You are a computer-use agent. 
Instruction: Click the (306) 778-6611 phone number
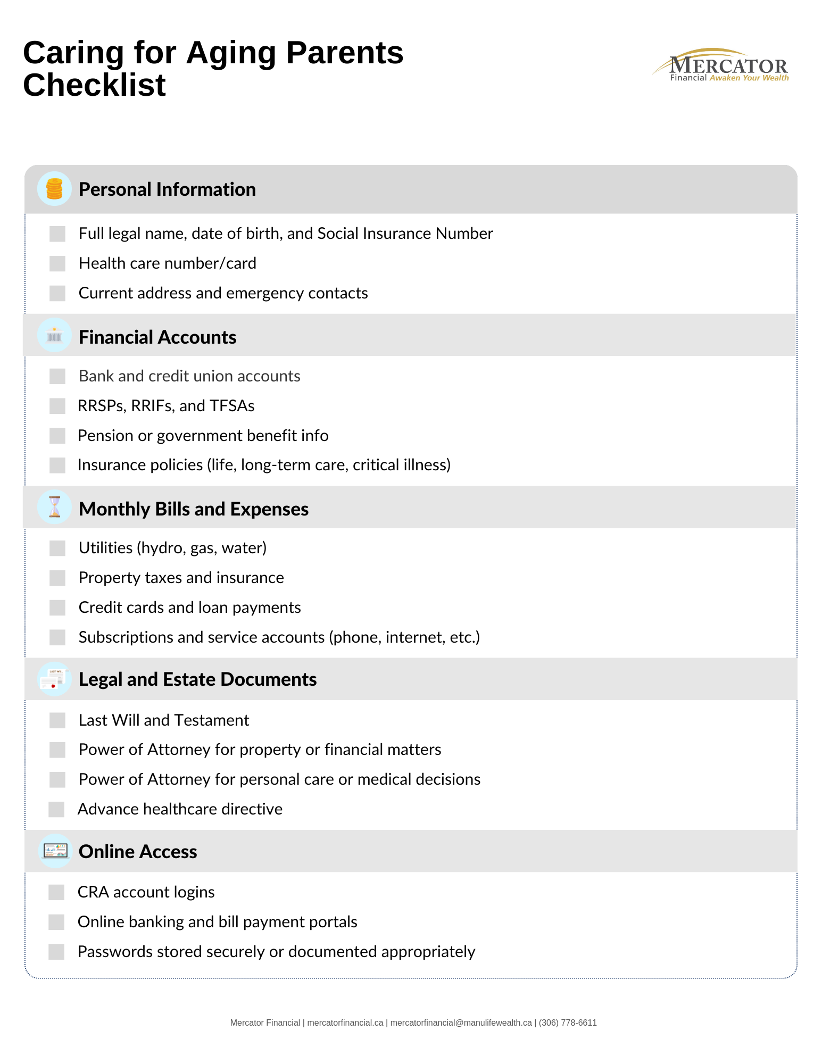[568, 1023]
